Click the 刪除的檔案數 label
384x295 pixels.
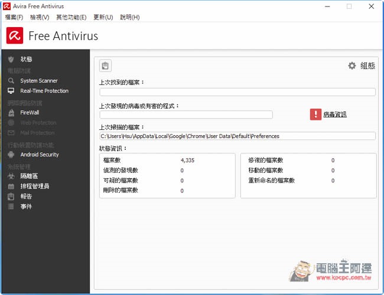coord(121,191)
